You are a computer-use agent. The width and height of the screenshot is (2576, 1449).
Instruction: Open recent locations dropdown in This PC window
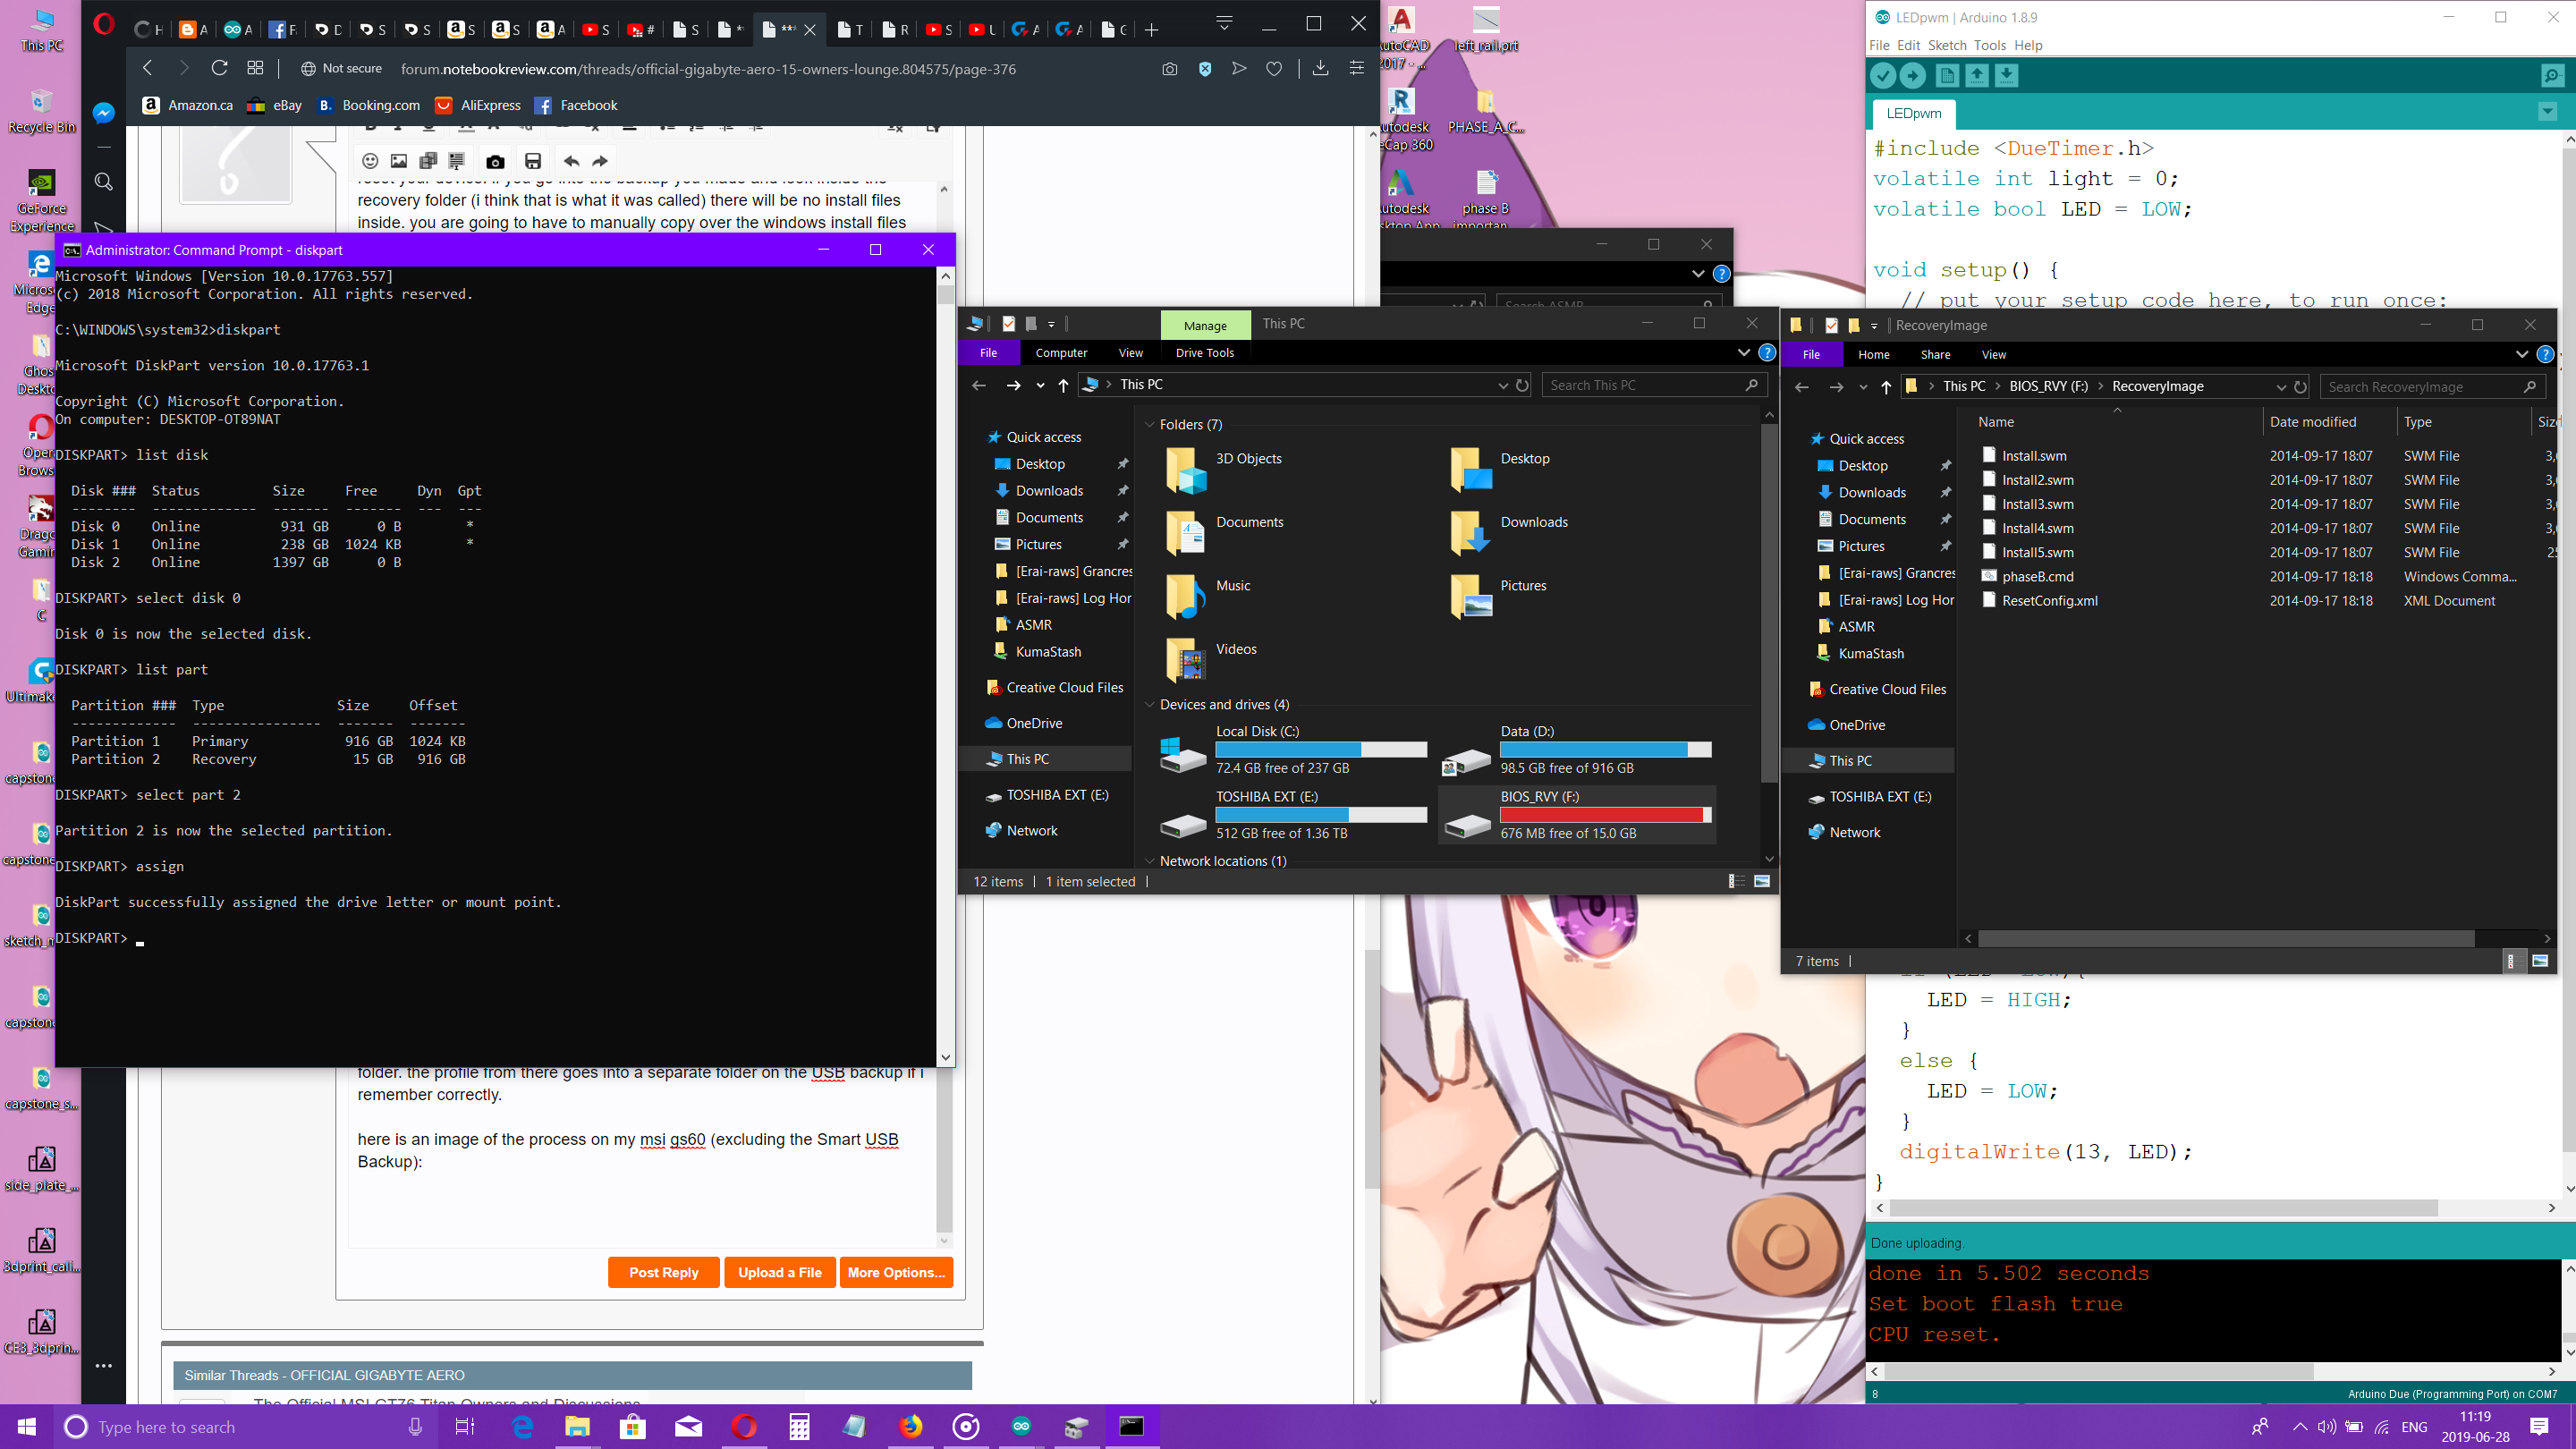point(1040,385)
